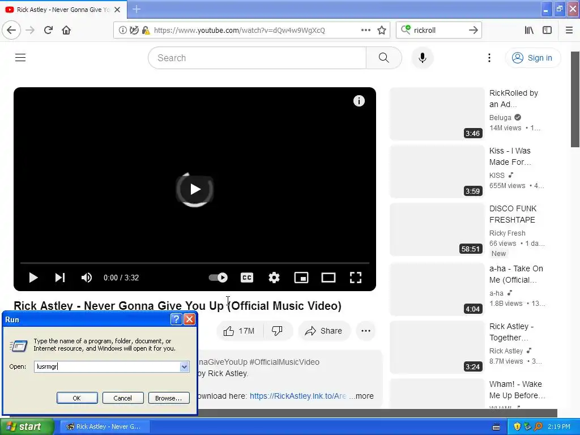Open the Run dialog help question button
Image resolution: width=580 pixels, height=435 pixels.
click(x=176, y=319)
